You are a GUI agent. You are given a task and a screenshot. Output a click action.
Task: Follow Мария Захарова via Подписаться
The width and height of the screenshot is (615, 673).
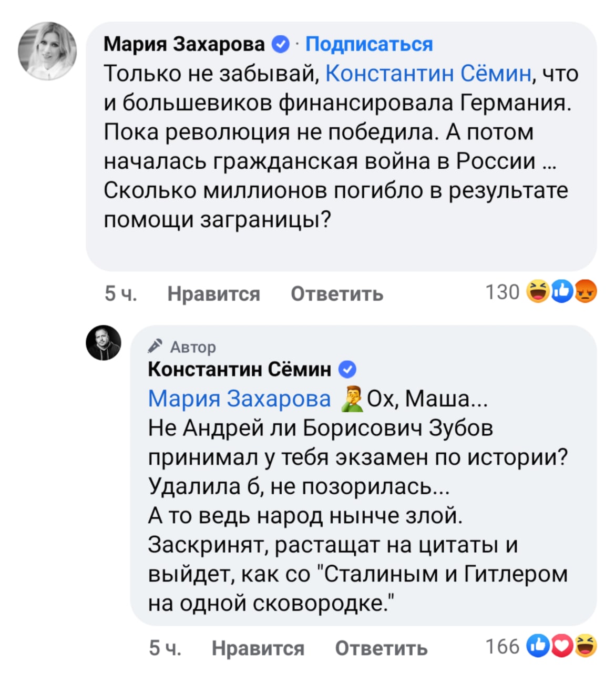[369, 45]
